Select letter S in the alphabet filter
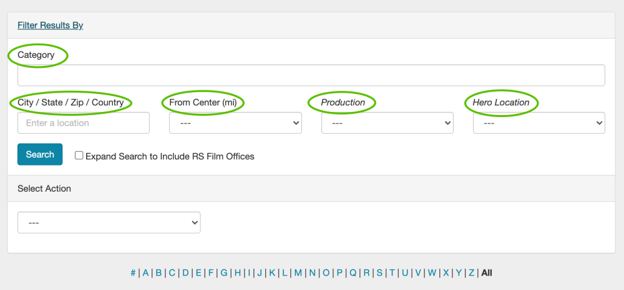The width and height of the screenshot is (624, 290). [x=379, y=273]
